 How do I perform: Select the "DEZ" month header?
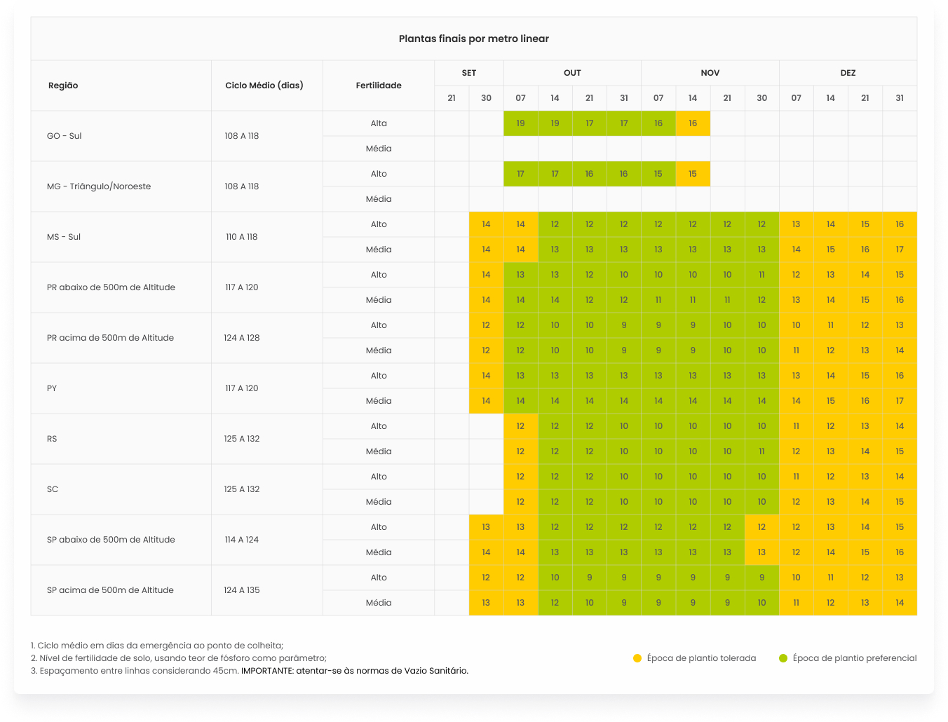click(x=848, y=73)
